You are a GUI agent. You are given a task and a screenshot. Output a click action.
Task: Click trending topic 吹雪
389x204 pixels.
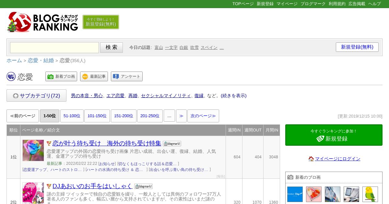(x=194, y=47)
